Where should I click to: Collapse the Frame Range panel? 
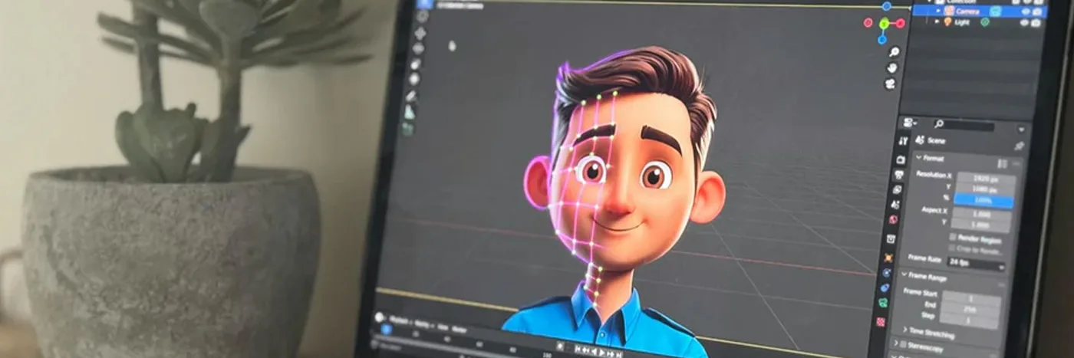[x=904, y=274]
